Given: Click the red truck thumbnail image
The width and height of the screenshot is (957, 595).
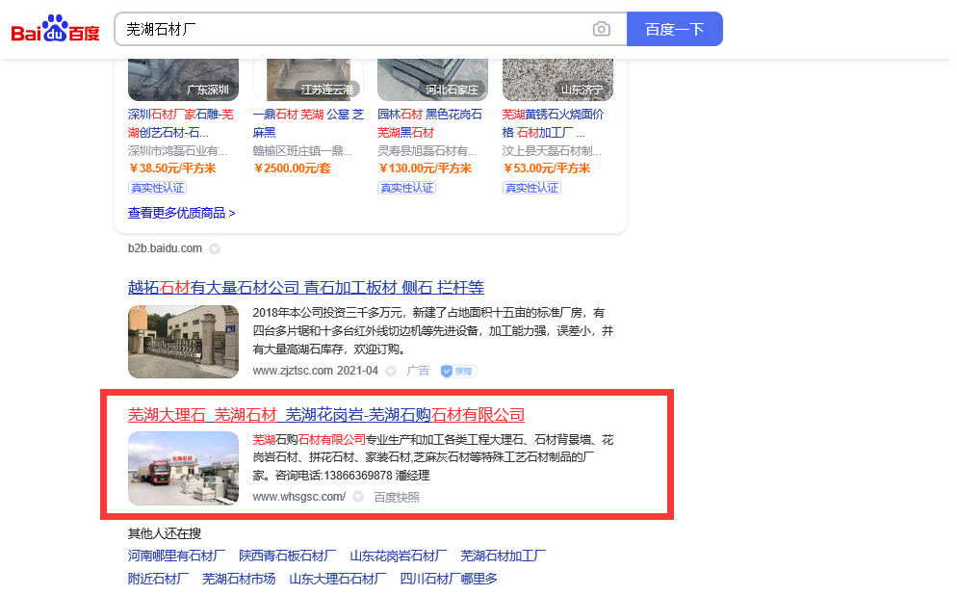Looking at the screenshot, I should [x=183, y=468].
